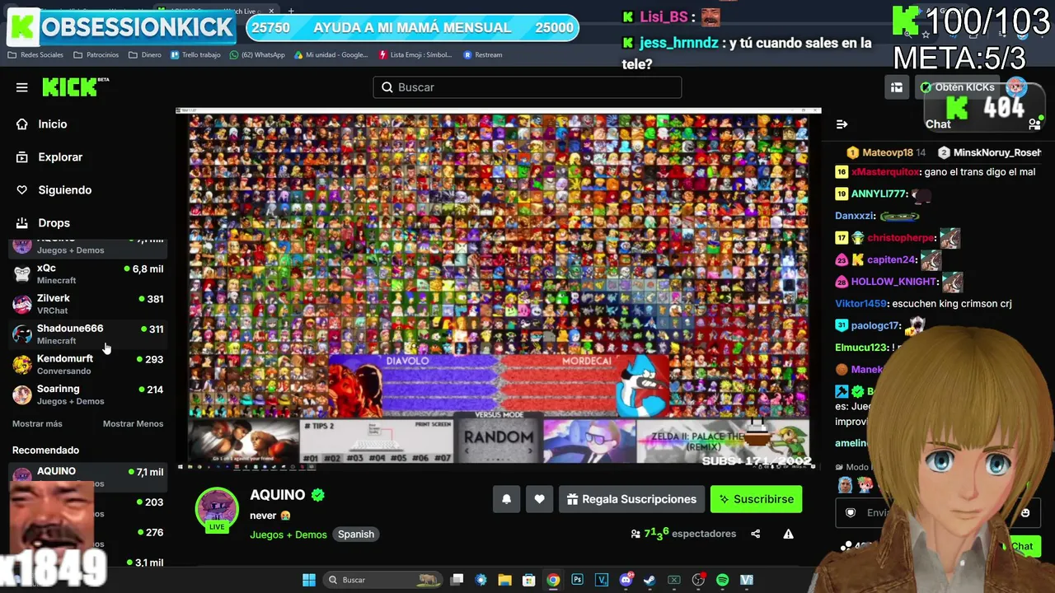
Task: Open the Windows Start menu
Action: [x=309, y=580]
